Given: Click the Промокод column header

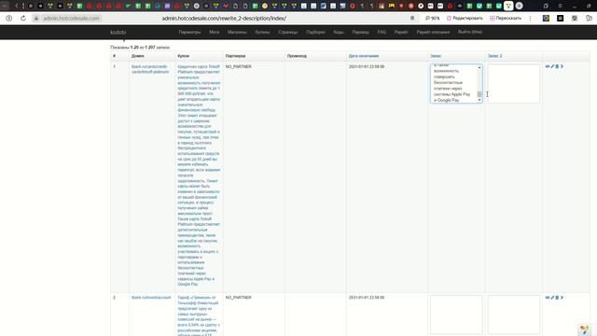Looking at the screenshot, I should point(297,56).
